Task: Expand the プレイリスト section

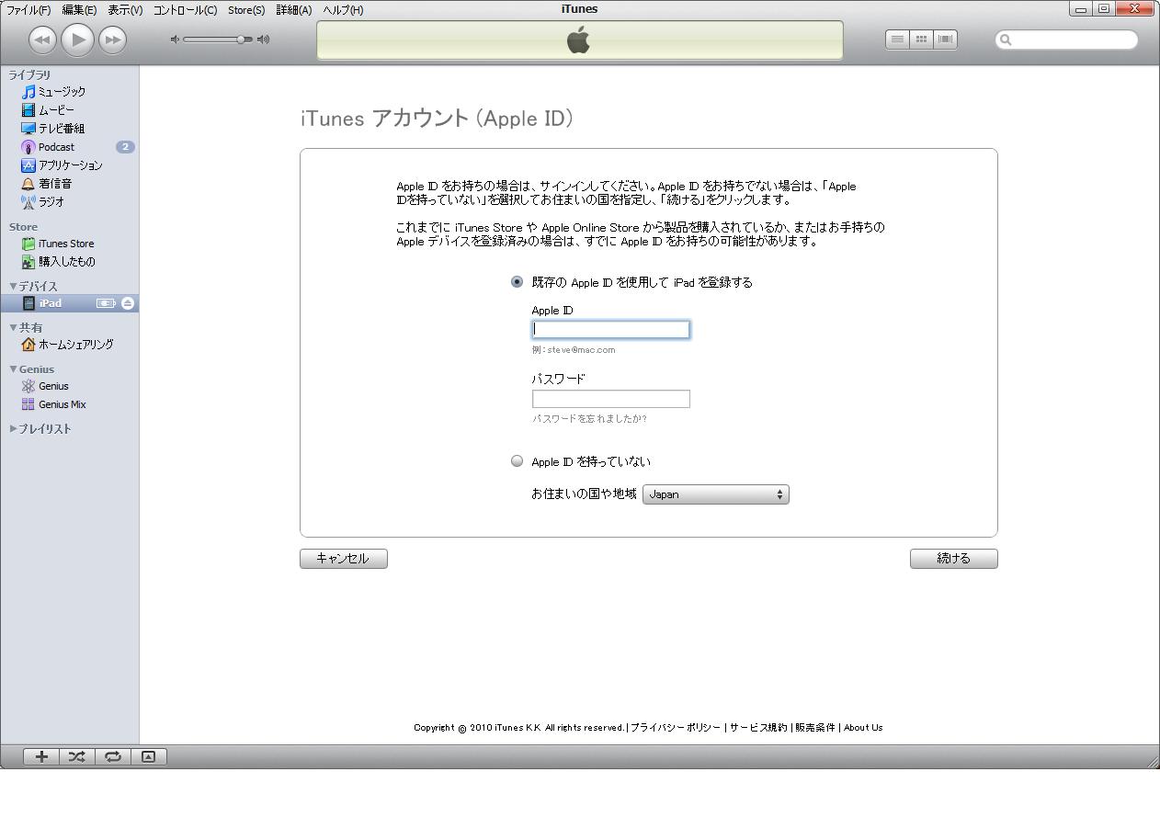Action: pyautogui.click(x=13, y=428)
